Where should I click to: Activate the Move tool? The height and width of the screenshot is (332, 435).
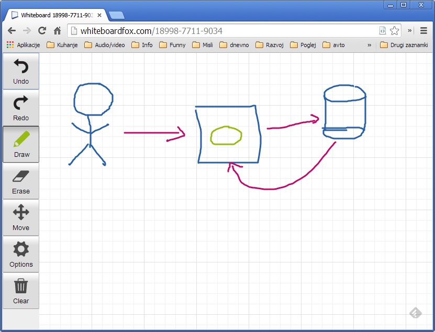coord(21,217)
